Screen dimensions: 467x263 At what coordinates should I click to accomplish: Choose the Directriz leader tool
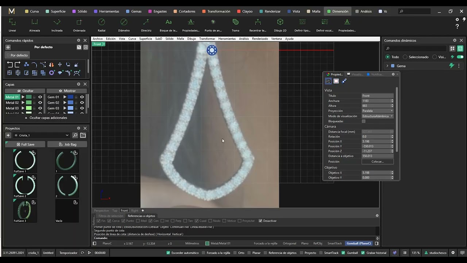point(146,25)
